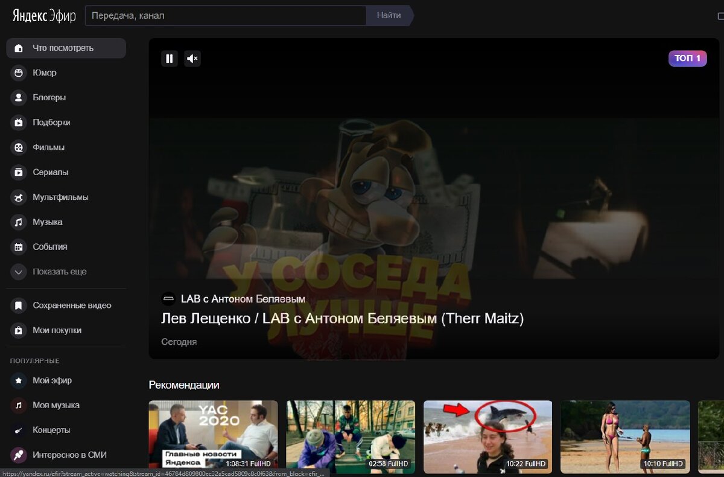
Task: Click the Рекомендации heading
Action: coord(184,385)
